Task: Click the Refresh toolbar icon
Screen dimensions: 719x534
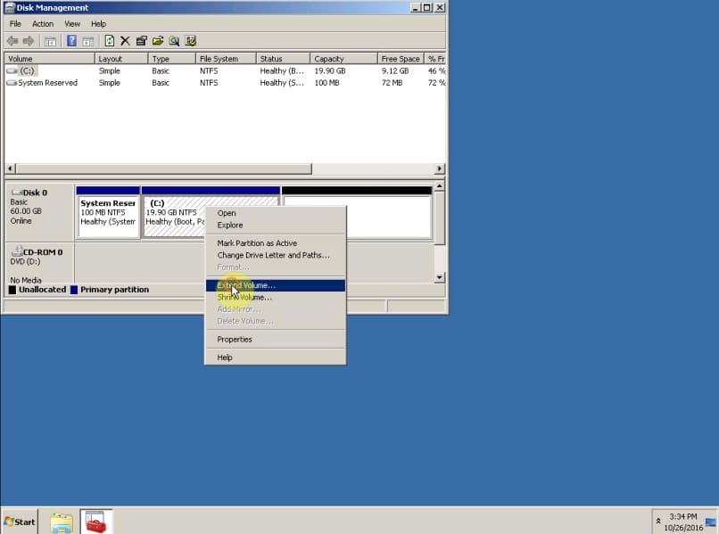Action: tap(109, 40)
